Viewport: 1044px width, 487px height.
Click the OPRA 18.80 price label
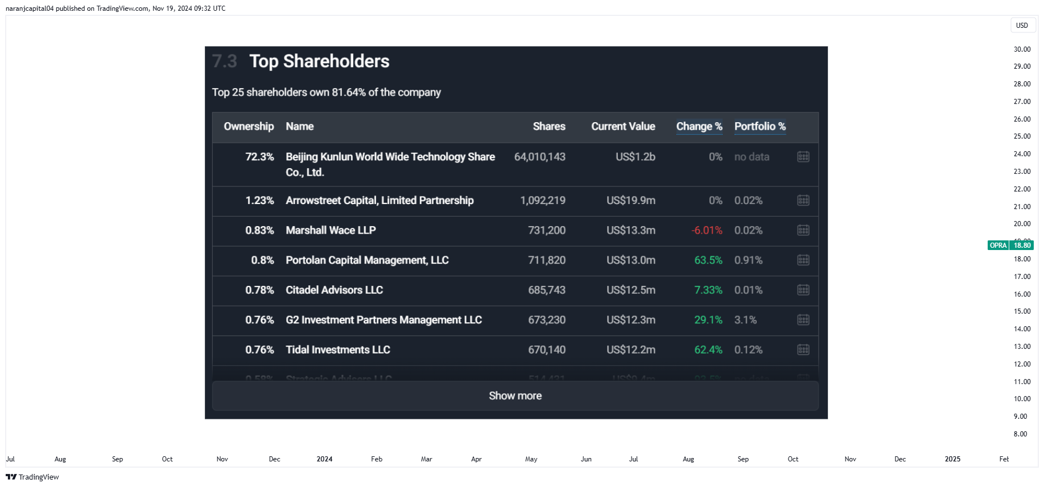(1010, 245)
